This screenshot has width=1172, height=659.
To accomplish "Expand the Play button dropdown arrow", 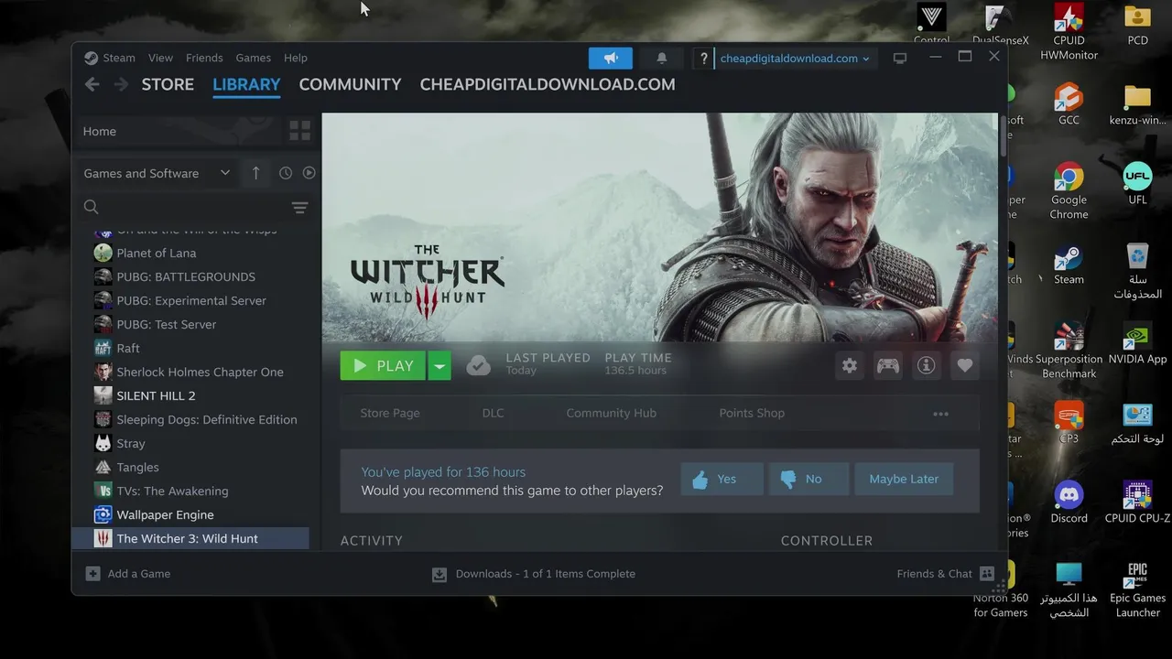I will point(439,365).
